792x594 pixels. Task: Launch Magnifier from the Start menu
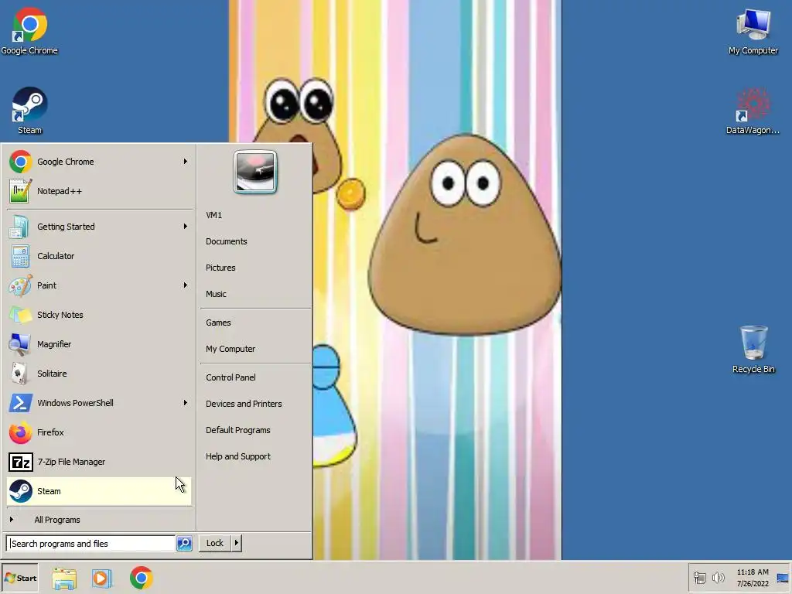(99, 344)
